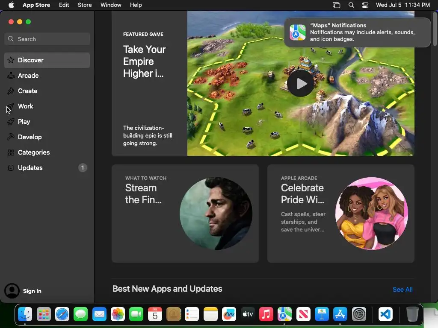Open Apple TV from the Dock
Image resolution: width=438 pixels, height=328 pixels.
point(248,314)
